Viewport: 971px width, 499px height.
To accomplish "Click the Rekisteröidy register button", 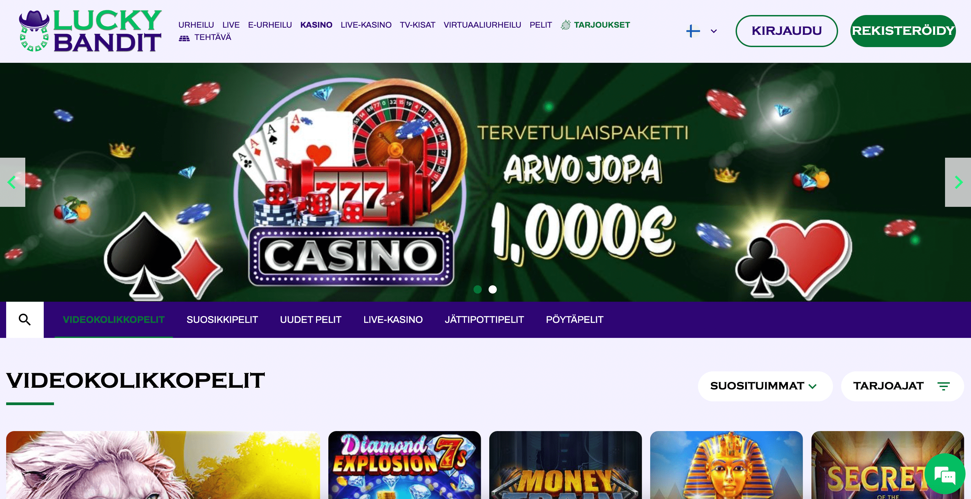I will pos(903,31).
